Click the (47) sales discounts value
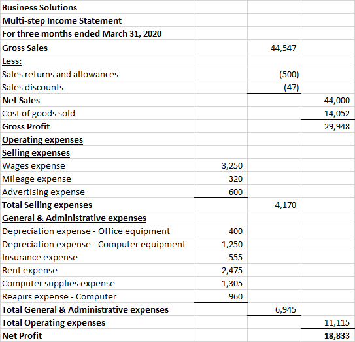 (x=292, y=88)
